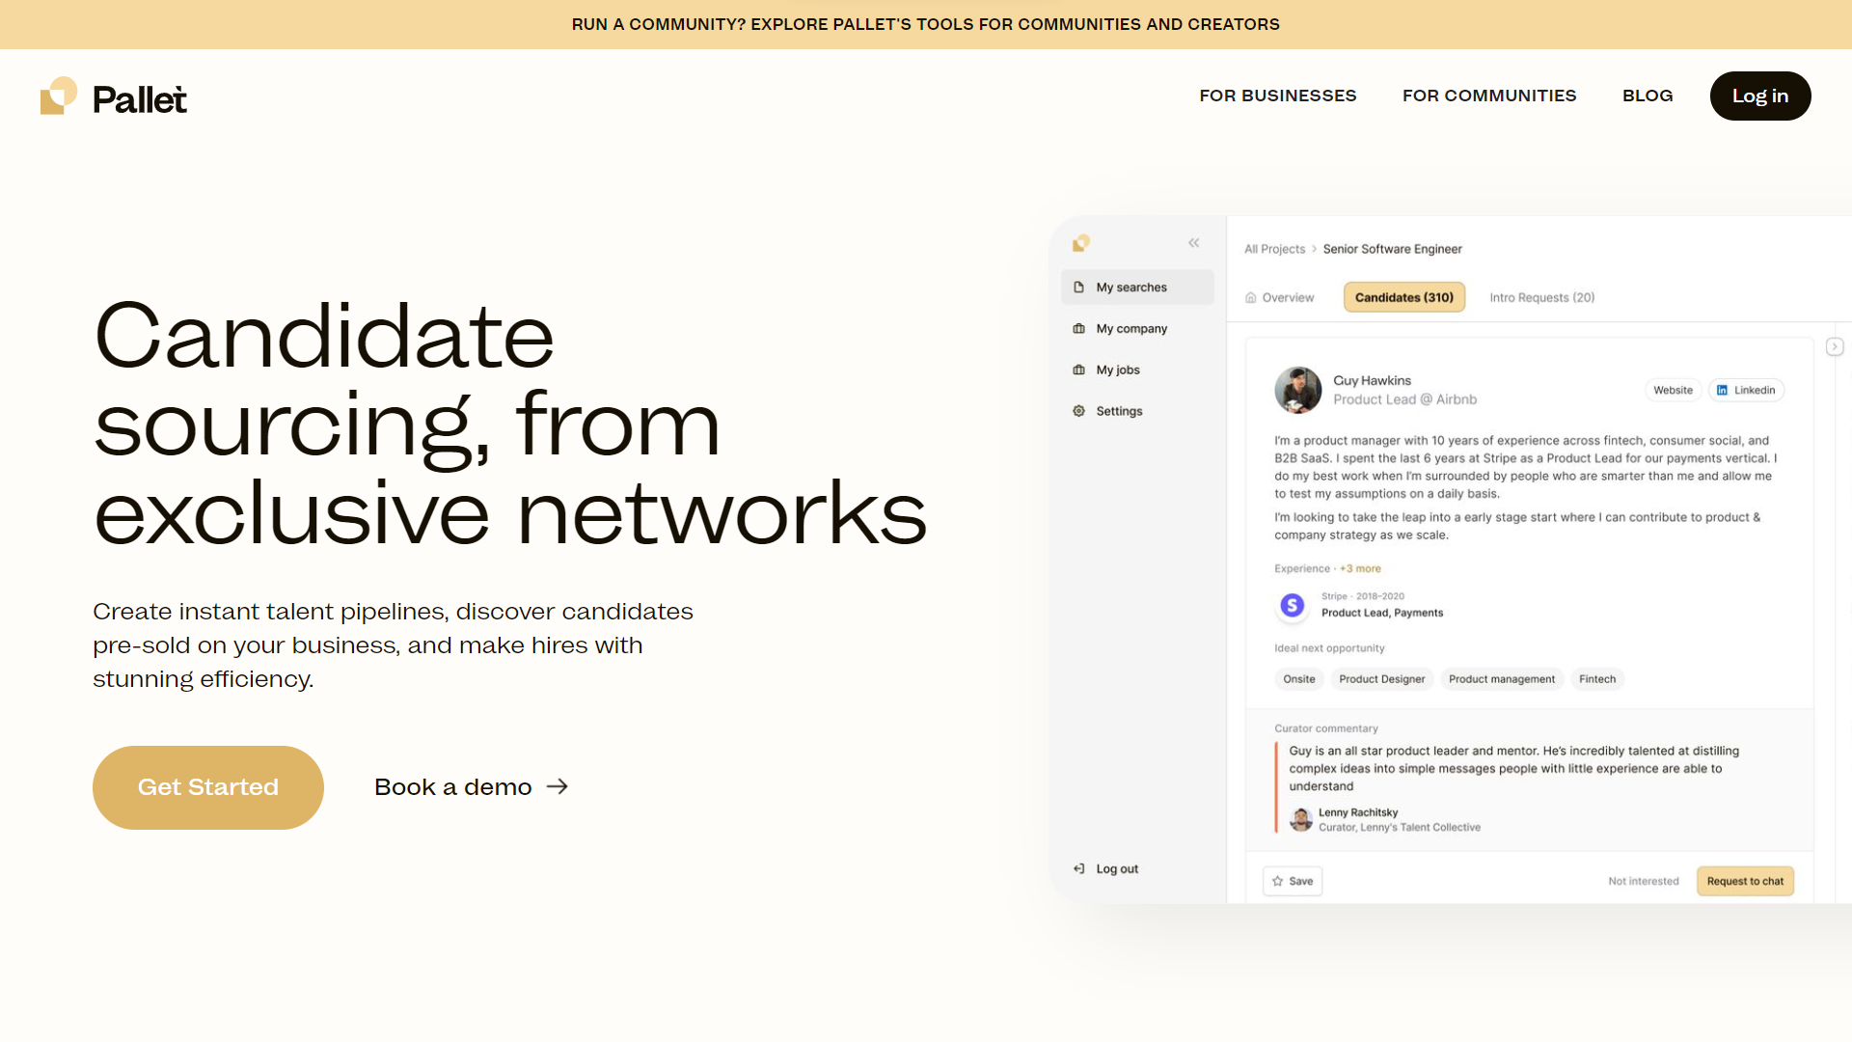The height and width of the screenshot is (1042, 1852).
Task: Click Not interested
Action: (x=1643, y=882)
